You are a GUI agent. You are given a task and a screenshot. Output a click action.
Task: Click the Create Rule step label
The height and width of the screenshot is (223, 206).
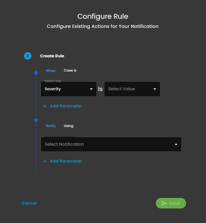click(52, 56)
